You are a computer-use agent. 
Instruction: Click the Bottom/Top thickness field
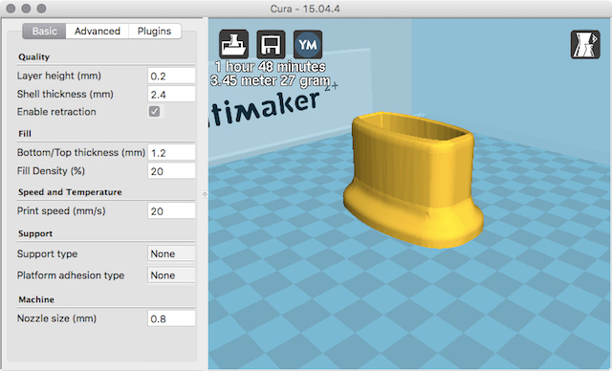[x=171, y=153]
